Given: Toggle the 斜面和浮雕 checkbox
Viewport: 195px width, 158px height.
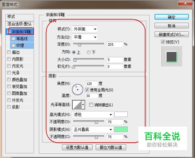Looking at the screenshot, I should tap(9, 31).
